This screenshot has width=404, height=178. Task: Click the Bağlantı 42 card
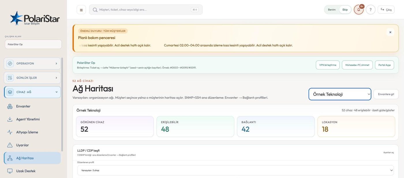(x=276, y=126)
